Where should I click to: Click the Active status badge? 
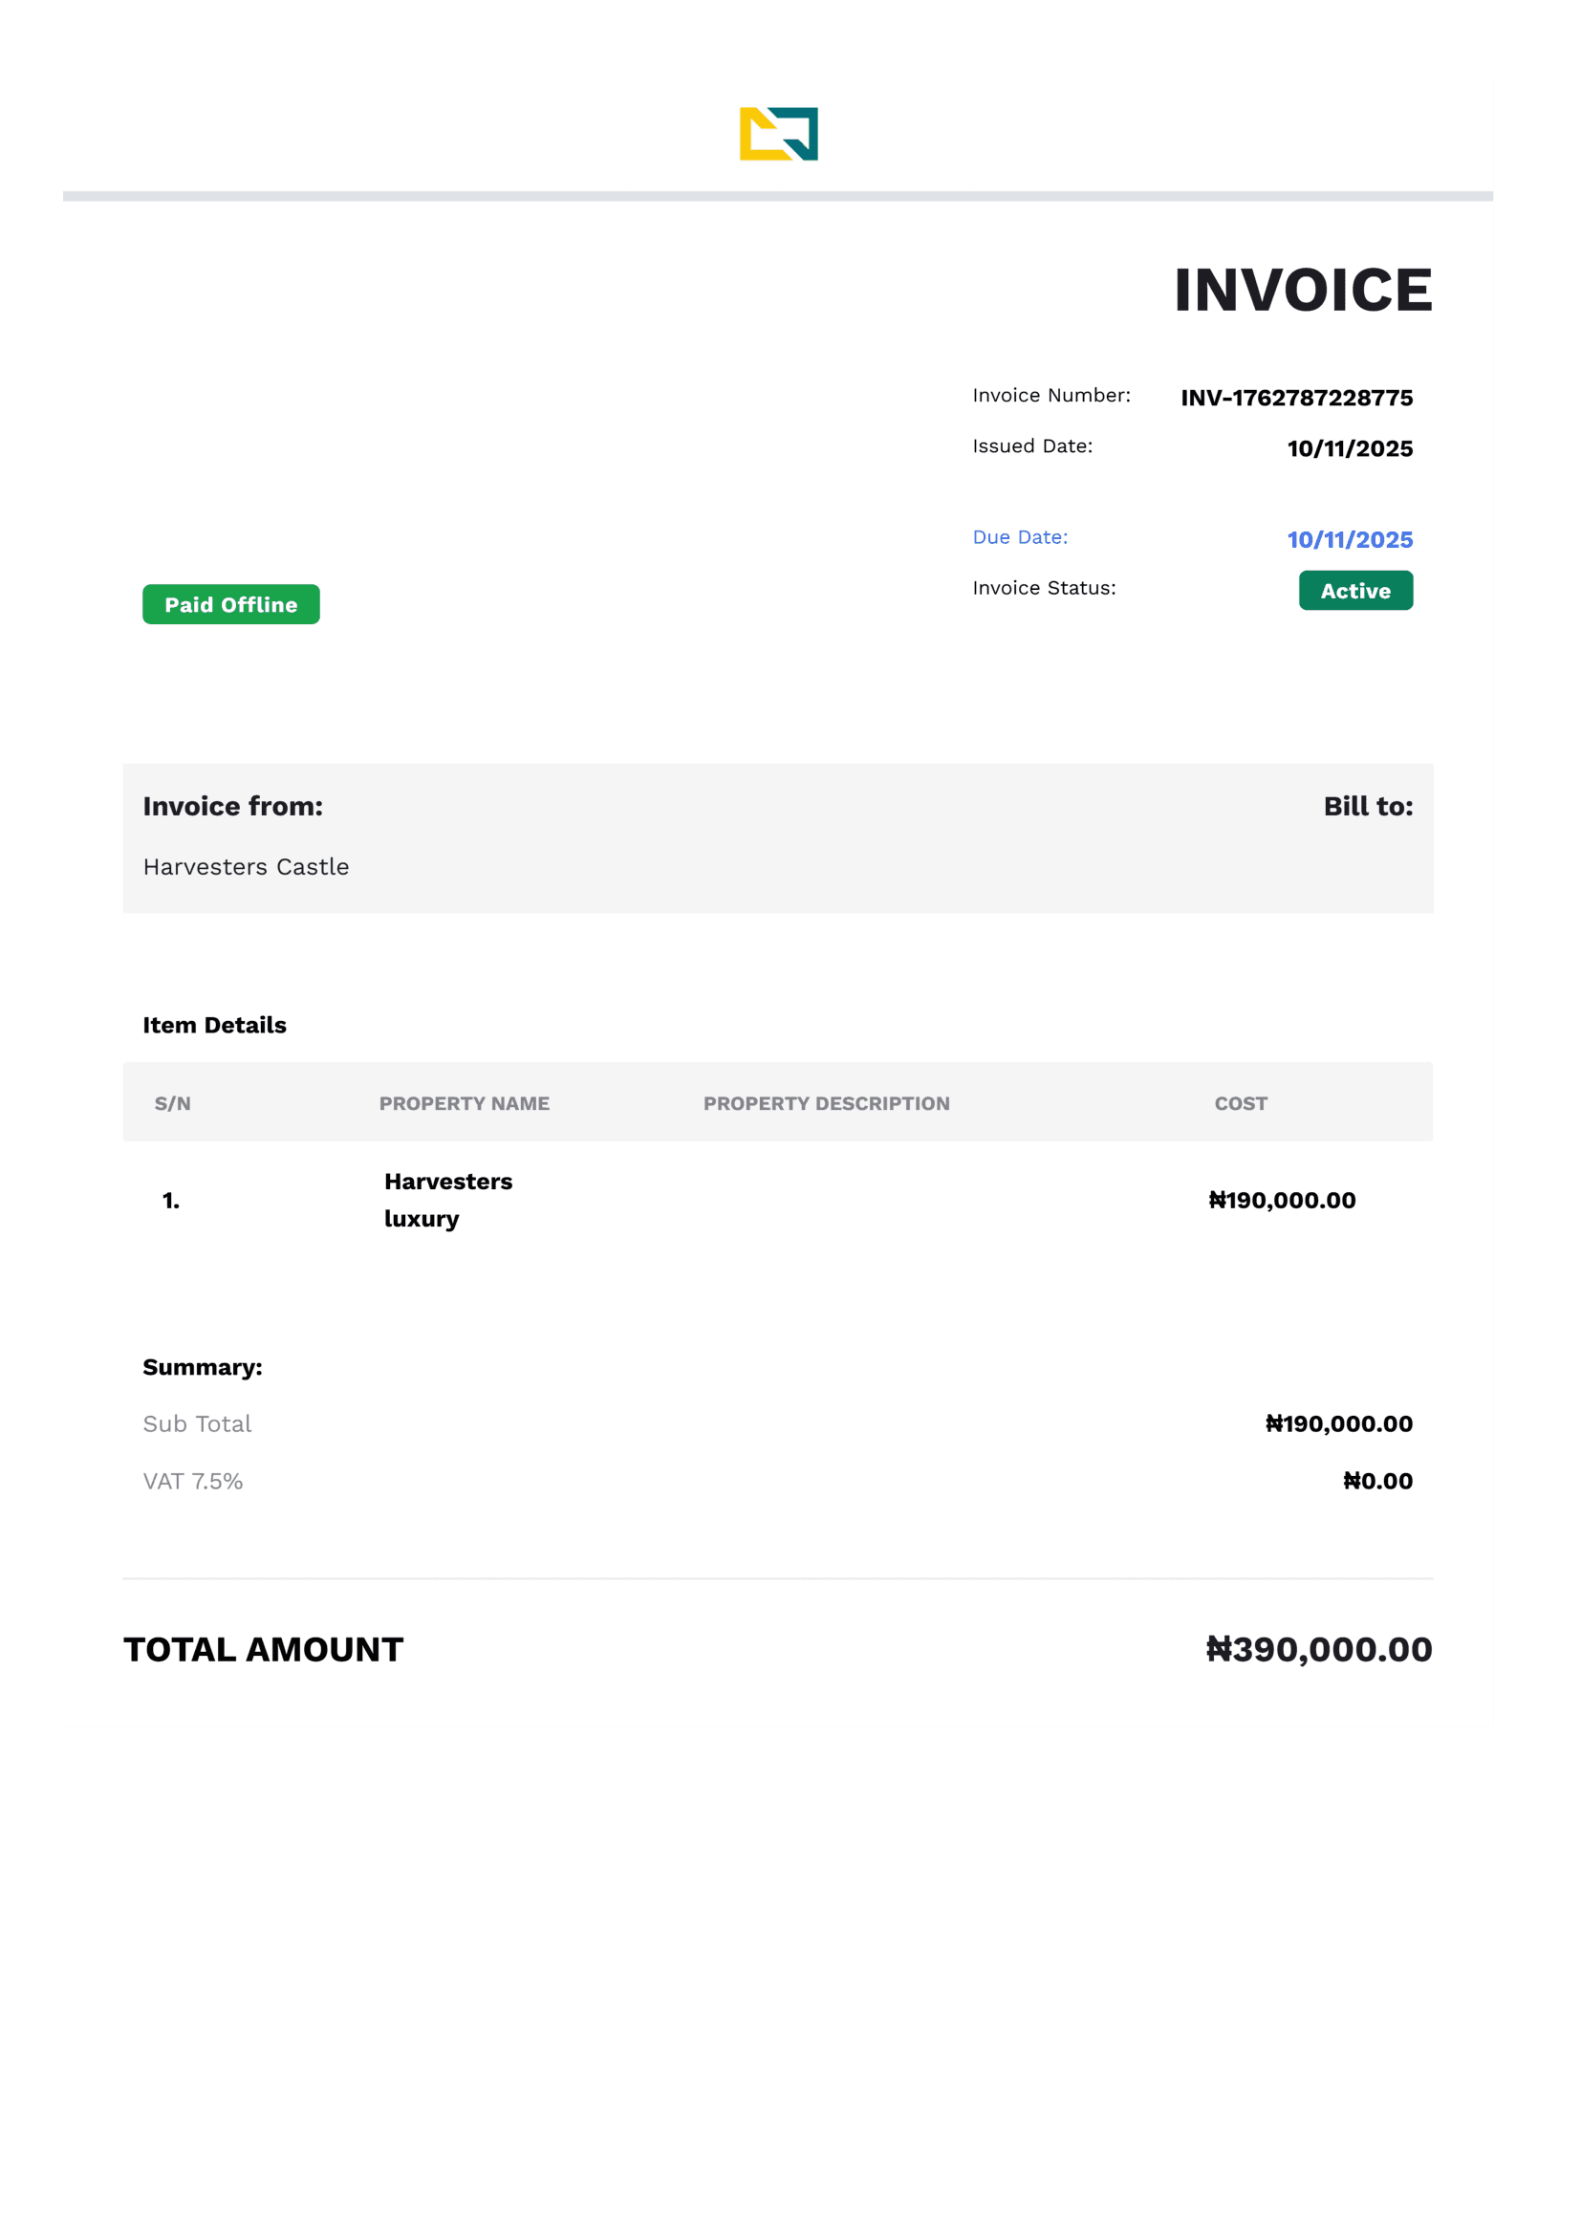coord(1356,591)
